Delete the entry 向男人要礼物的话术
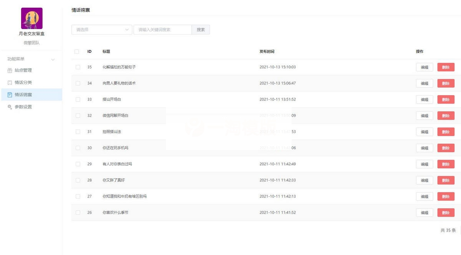The width and height of the screenshot is (461, 255). [x=446, y=83]
